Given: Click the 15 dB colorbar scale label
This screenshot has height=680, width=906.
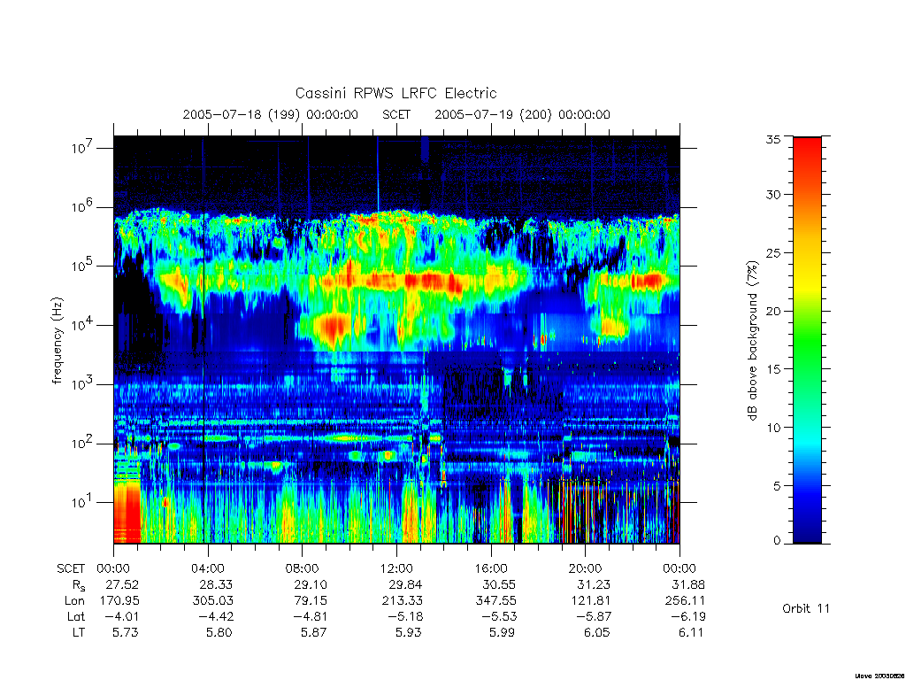Looking at the screenshot, I should coord(773,369).
